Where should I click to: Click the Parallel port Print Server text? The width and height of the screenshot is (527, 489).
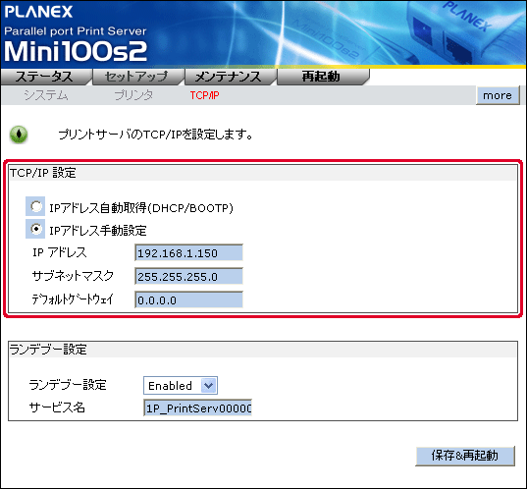pyautogui.click(x=76, y=31)
